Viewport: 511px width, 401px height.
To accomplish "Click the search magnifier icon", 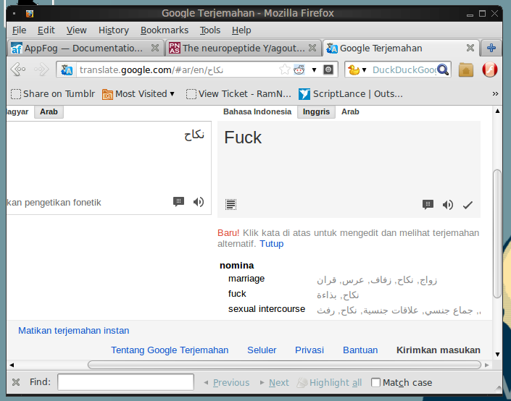I will click(x=443, y=69).
